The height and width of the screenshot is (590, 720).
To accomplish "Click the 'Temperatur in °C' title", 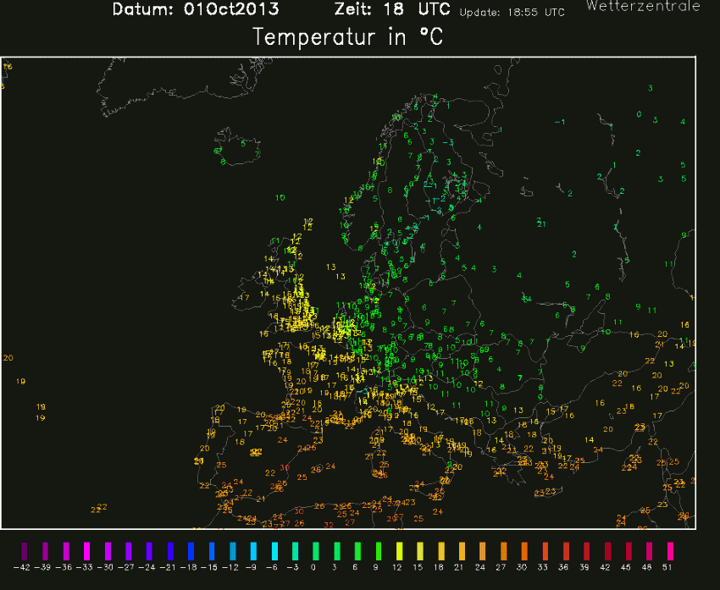I will [x=348, y=38].
